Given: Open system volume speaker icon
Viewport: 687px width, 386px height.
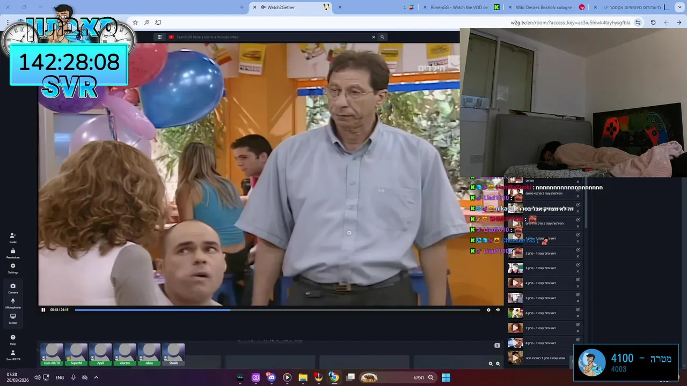Looking at the screenshot, I should 37,377.
